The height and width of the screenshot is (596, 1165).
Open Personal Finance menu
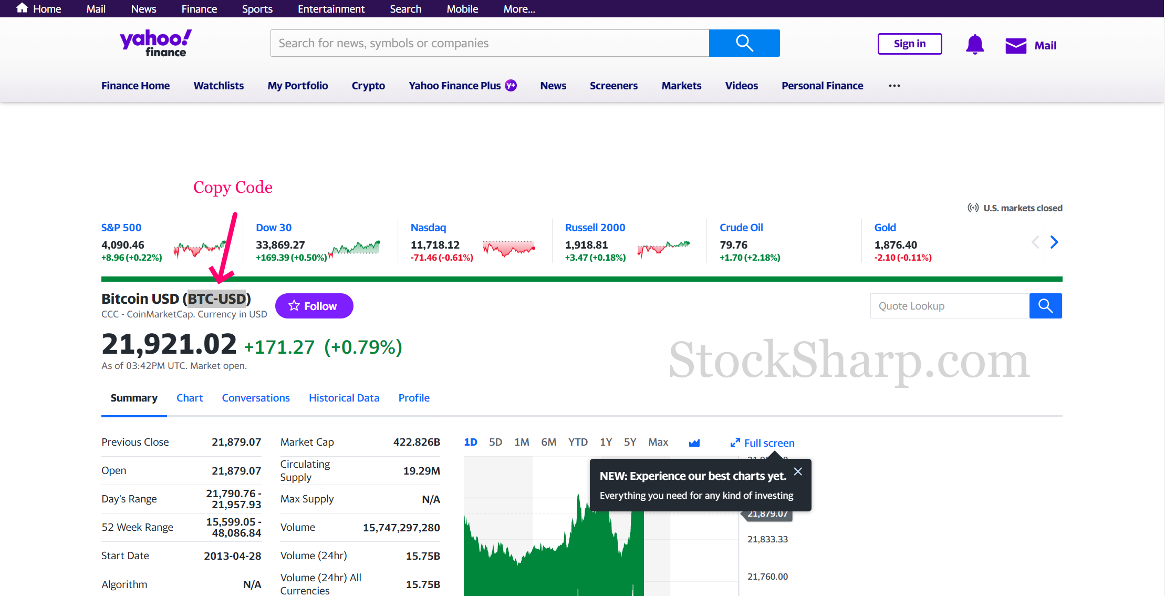(822, 86)
